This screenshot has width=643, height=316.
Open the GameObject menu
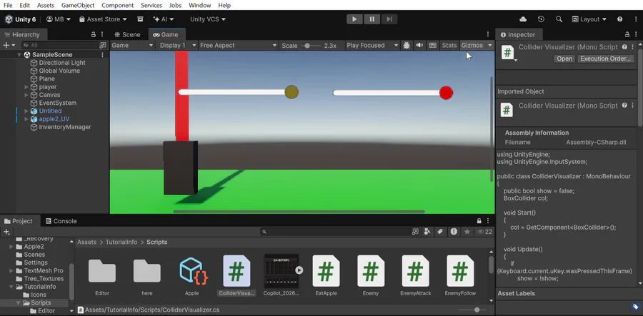(x=78, y=5)
